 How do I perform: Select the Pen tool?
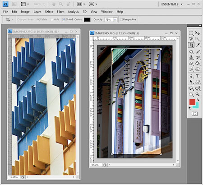click(191, 76)
